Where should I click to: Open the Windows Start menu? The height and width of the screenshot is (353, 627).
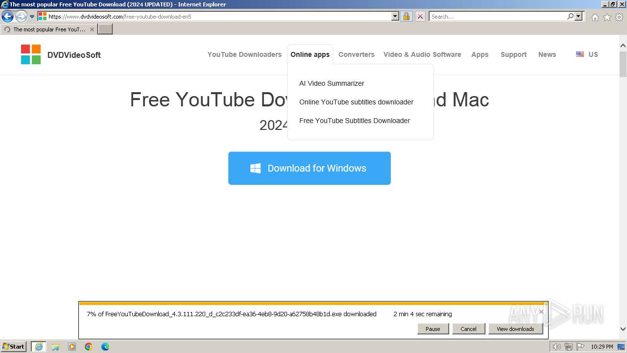click(x=14, y=347)
